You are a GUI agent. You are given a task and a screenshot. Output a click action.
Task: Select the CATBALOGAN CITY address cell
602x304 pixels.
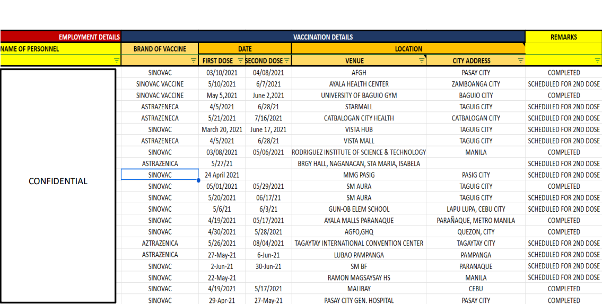tap(476, 118)
